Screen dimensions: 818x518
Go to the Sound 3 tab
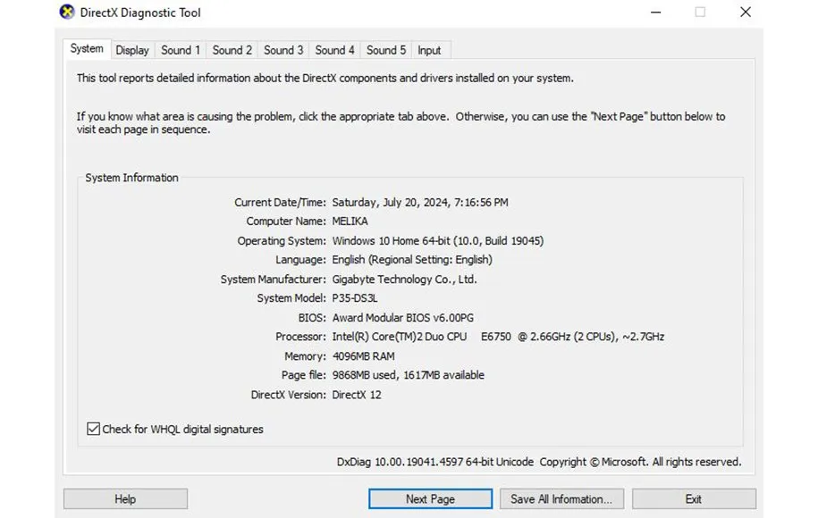tap(283, 50)
